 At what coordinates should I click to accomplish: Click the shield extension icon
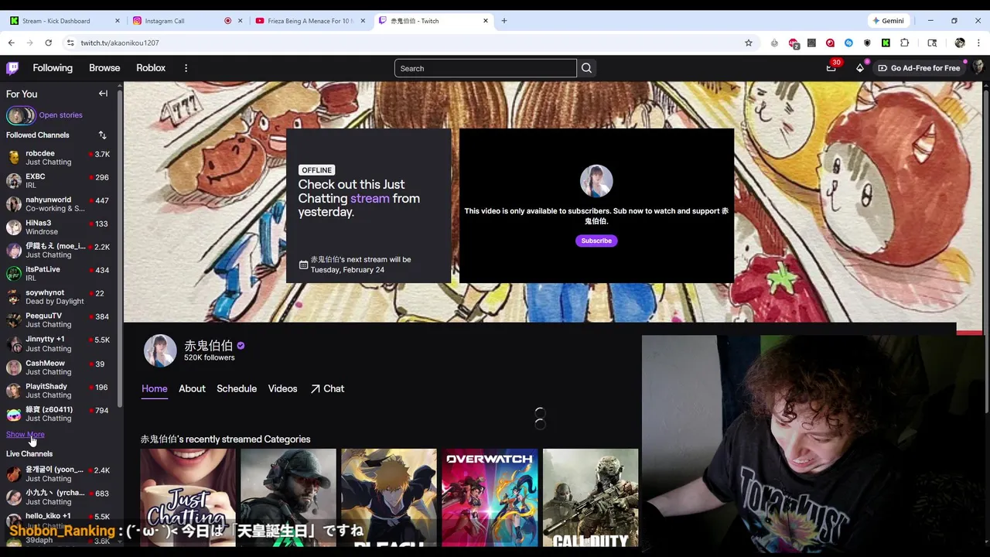pos(867,43)
